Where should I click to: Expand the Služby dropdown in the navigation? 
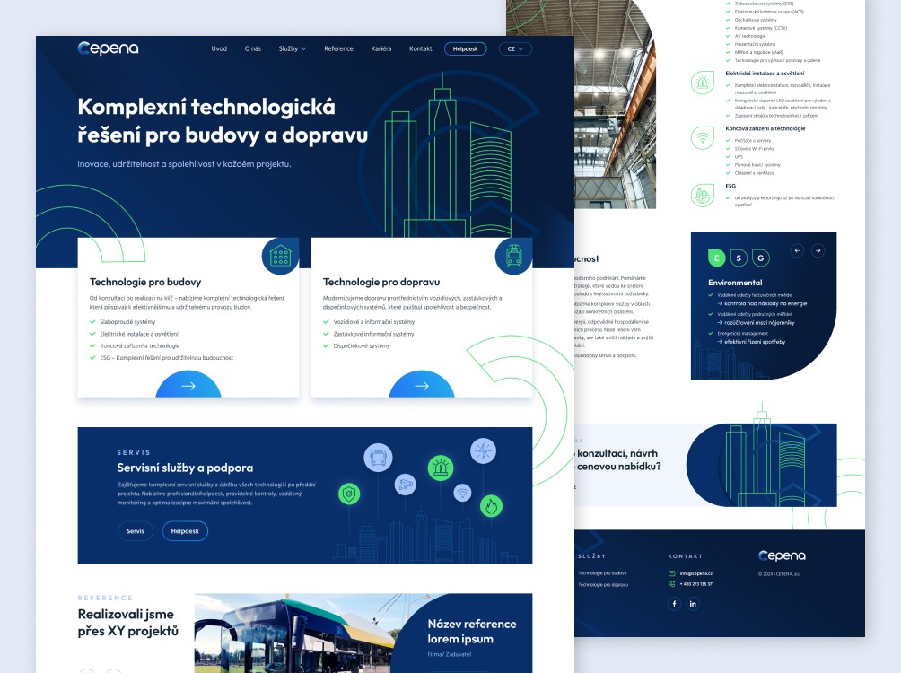pyautogui.click(x=293, y=48)
